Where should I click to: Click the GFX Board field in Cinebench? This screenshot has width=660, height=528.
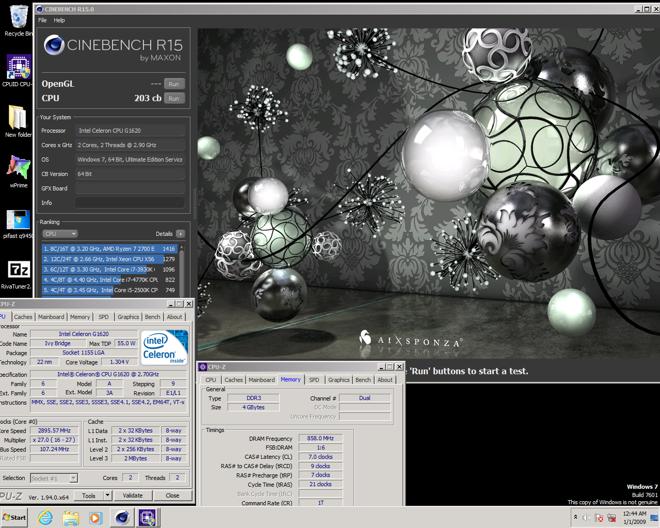coord(130,188)
